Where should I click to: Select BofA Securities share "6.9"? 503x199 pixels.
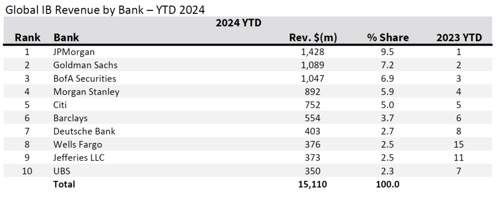388,78
